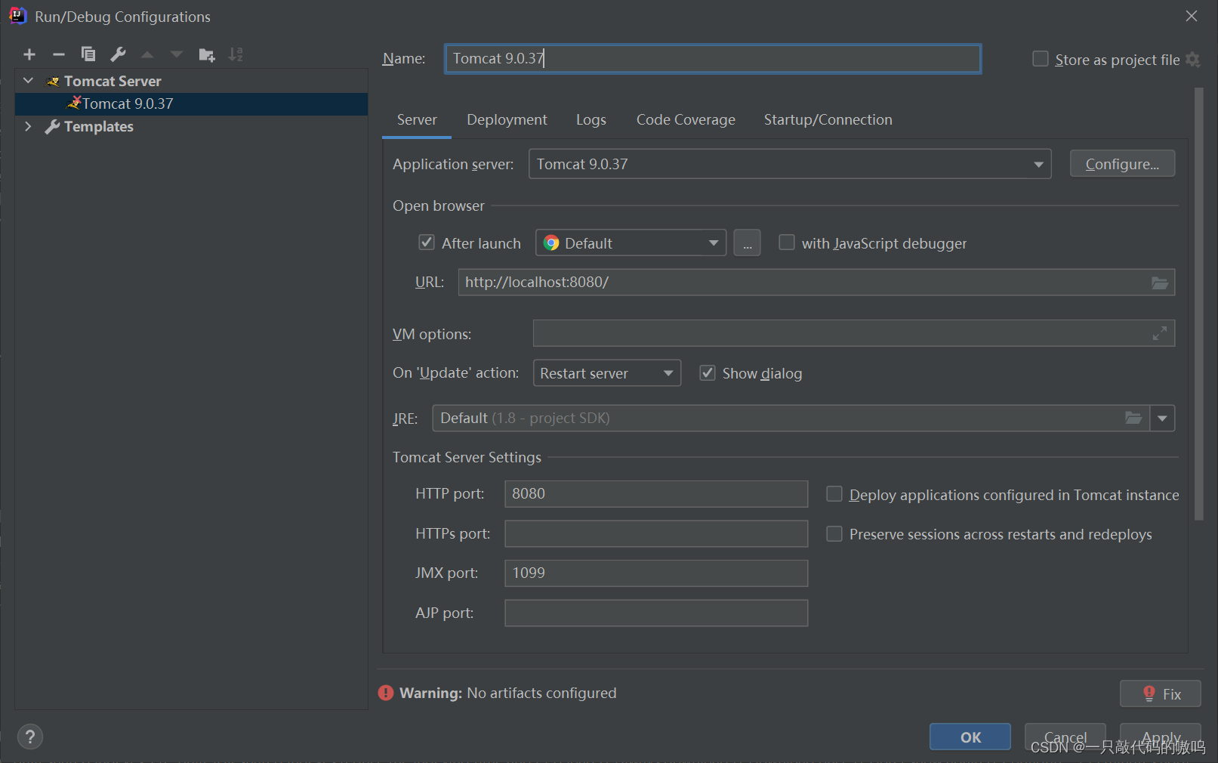Click the vertical scrollbar in settings panel
Screen dimensions: 1218x763
coord(1198,304)
